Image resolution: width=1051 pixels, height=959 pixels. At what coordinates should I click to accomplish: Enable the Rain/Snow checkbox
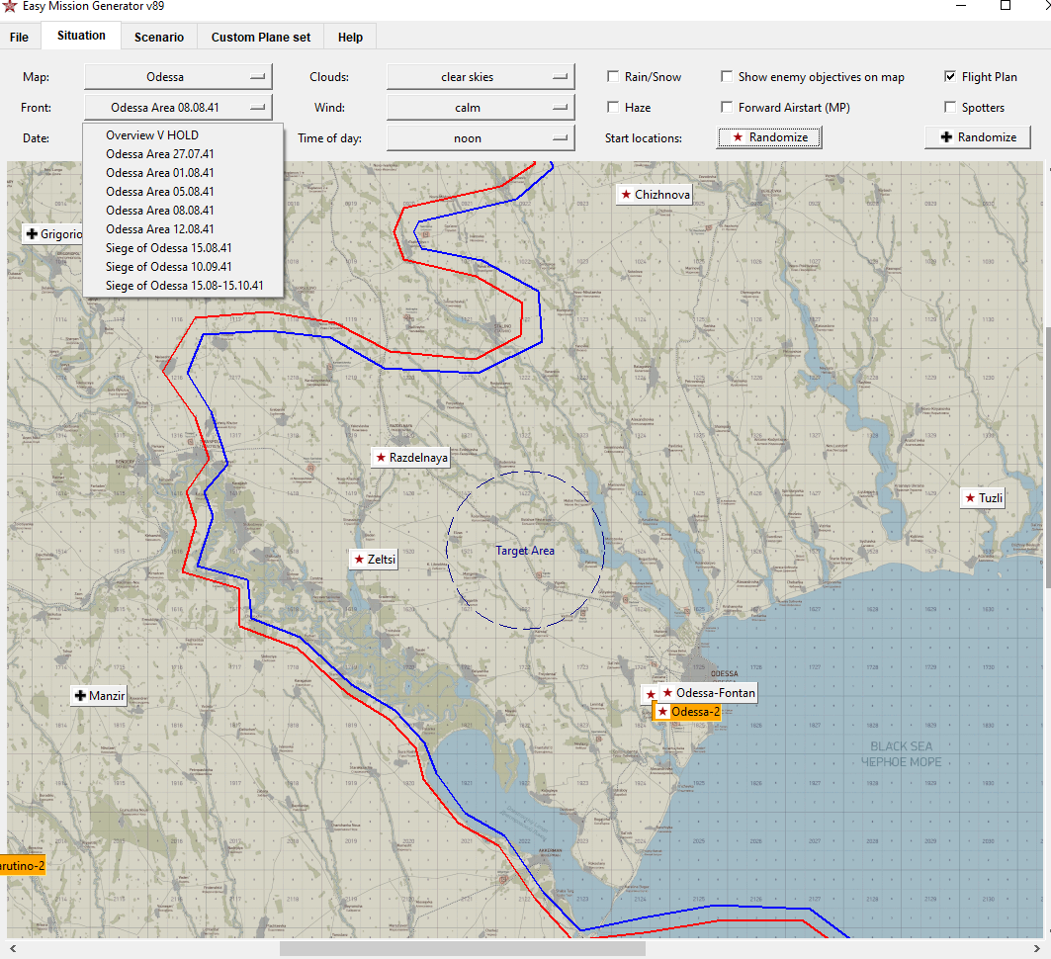[x=615, y=77]
